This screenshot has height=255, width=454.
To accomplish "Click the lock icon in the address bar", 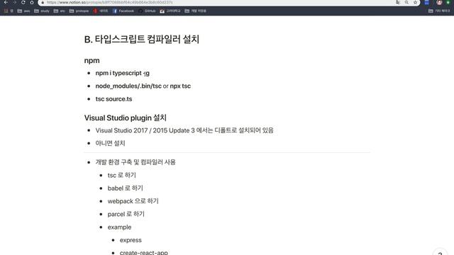I will (43, 2).
